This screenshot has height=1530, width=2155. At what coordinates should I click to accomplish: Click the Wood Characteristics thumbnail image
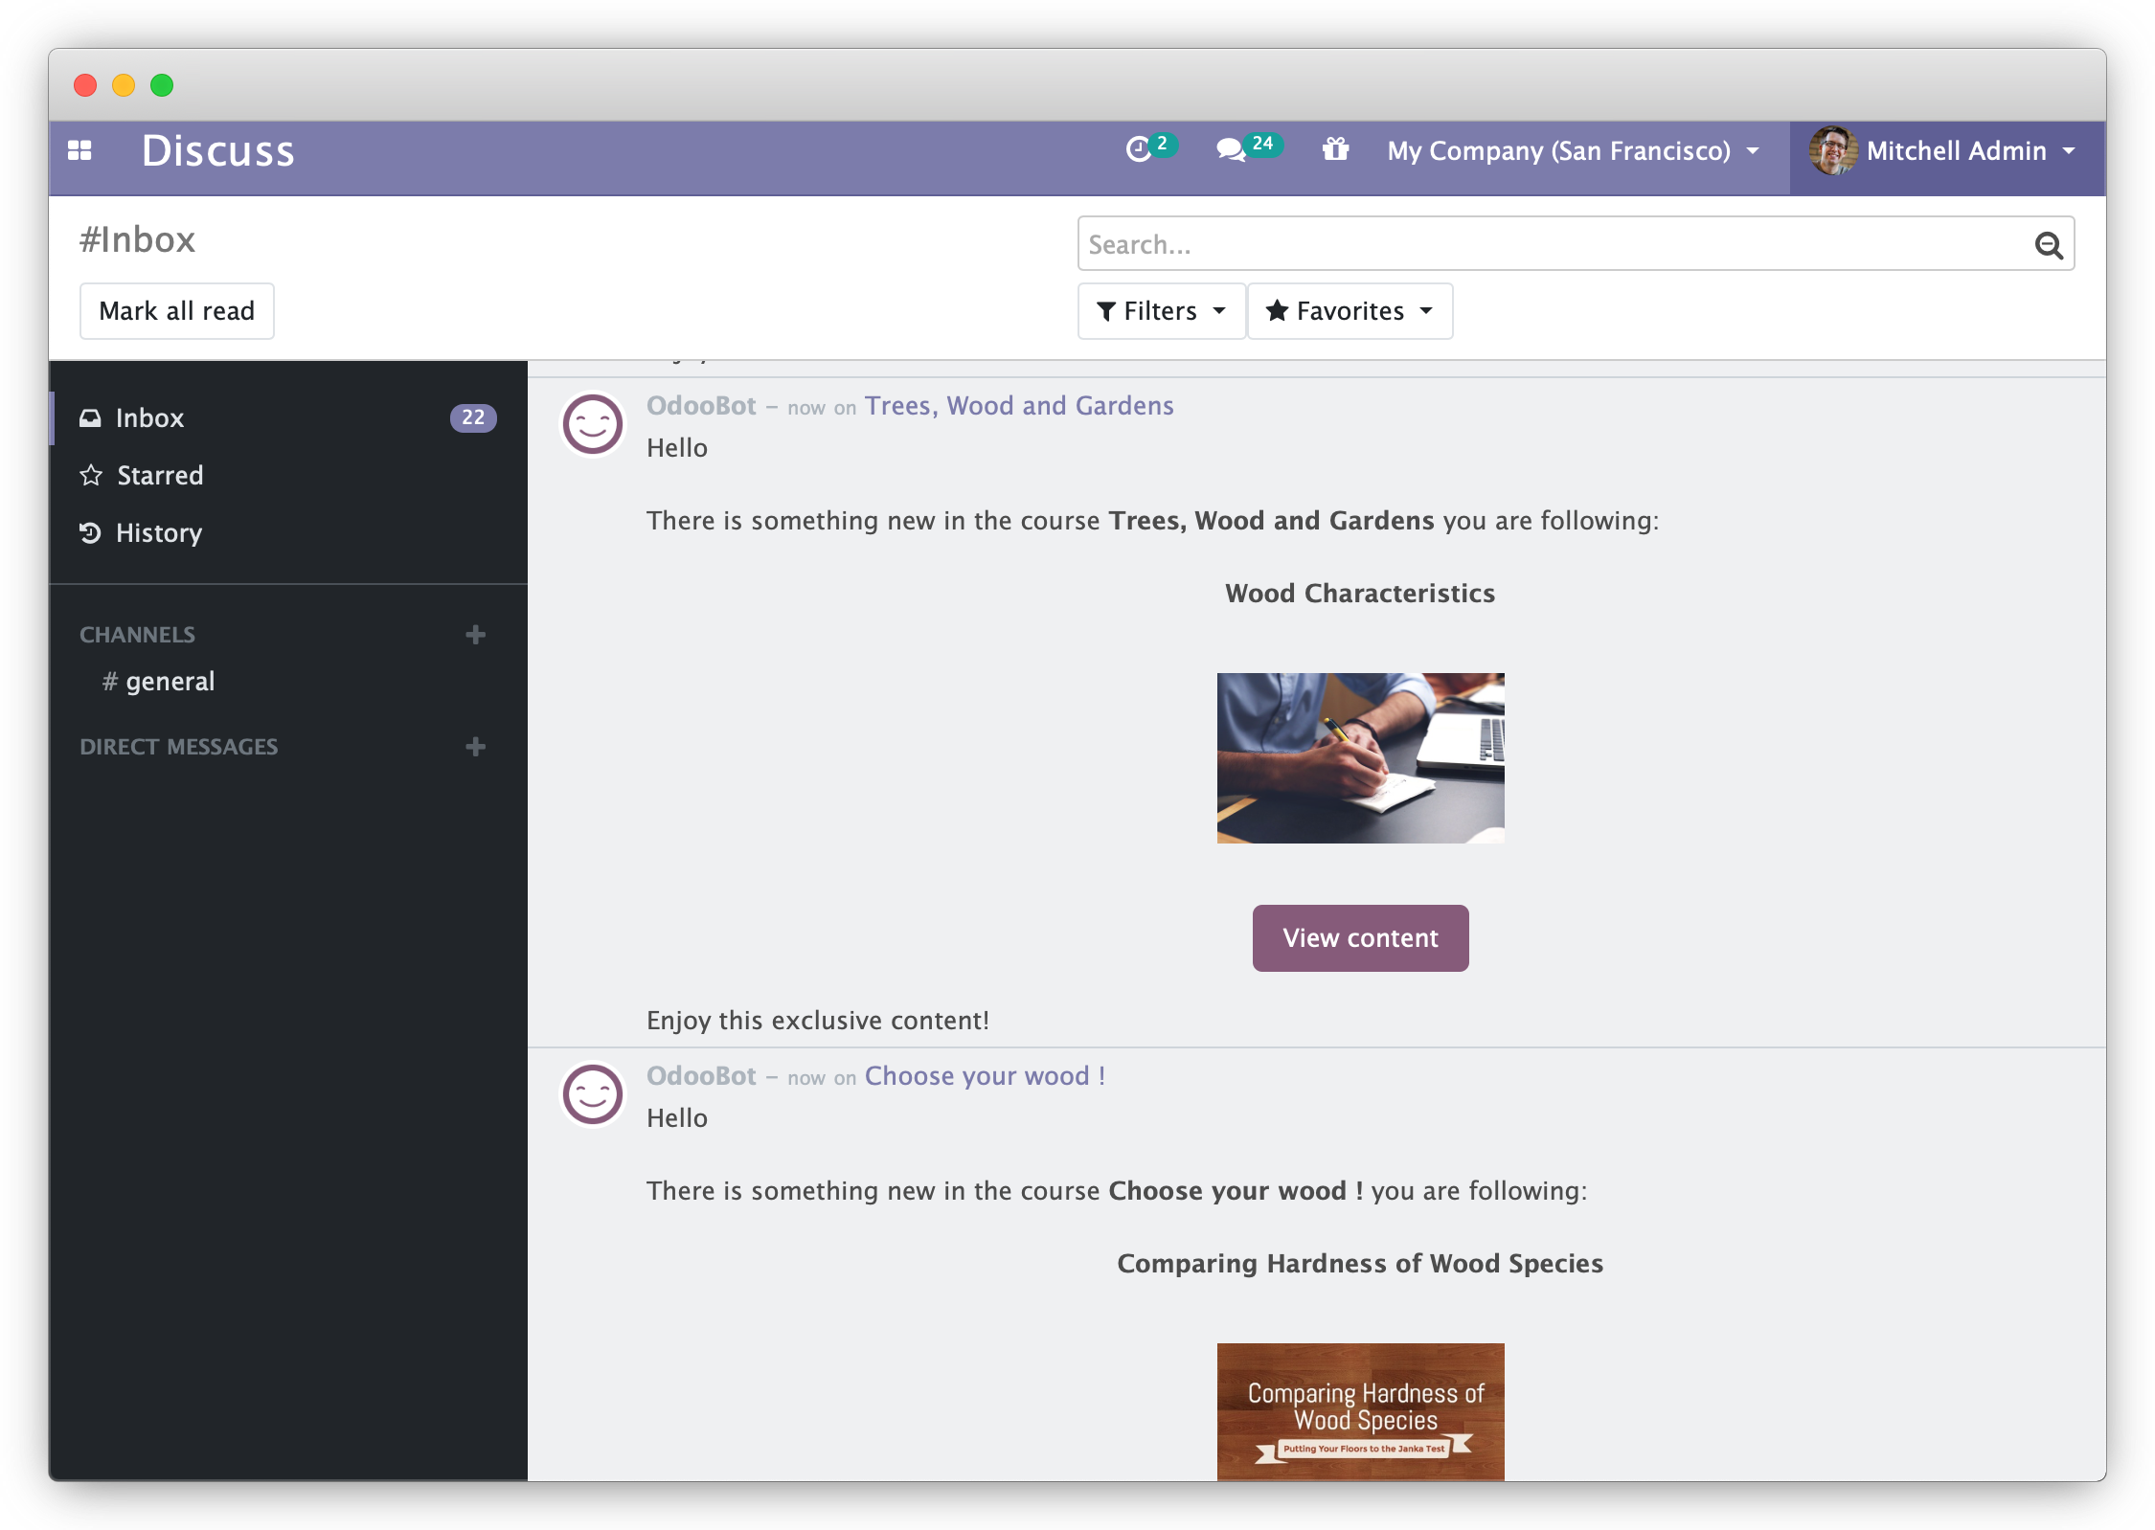click(1359, 757)
